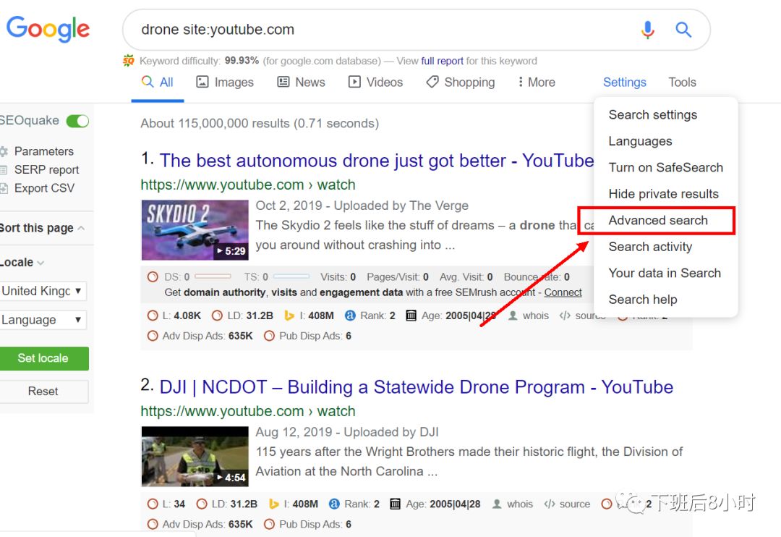Switch to the Images tab

point(225,82)
